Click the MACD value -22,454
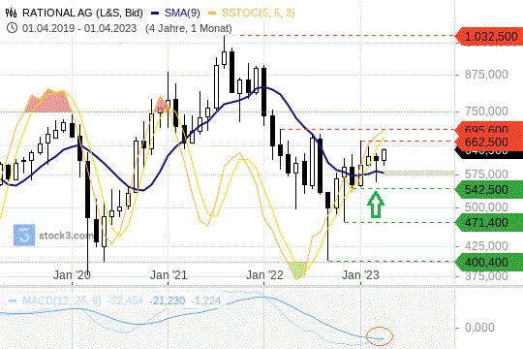 point(124,301)
